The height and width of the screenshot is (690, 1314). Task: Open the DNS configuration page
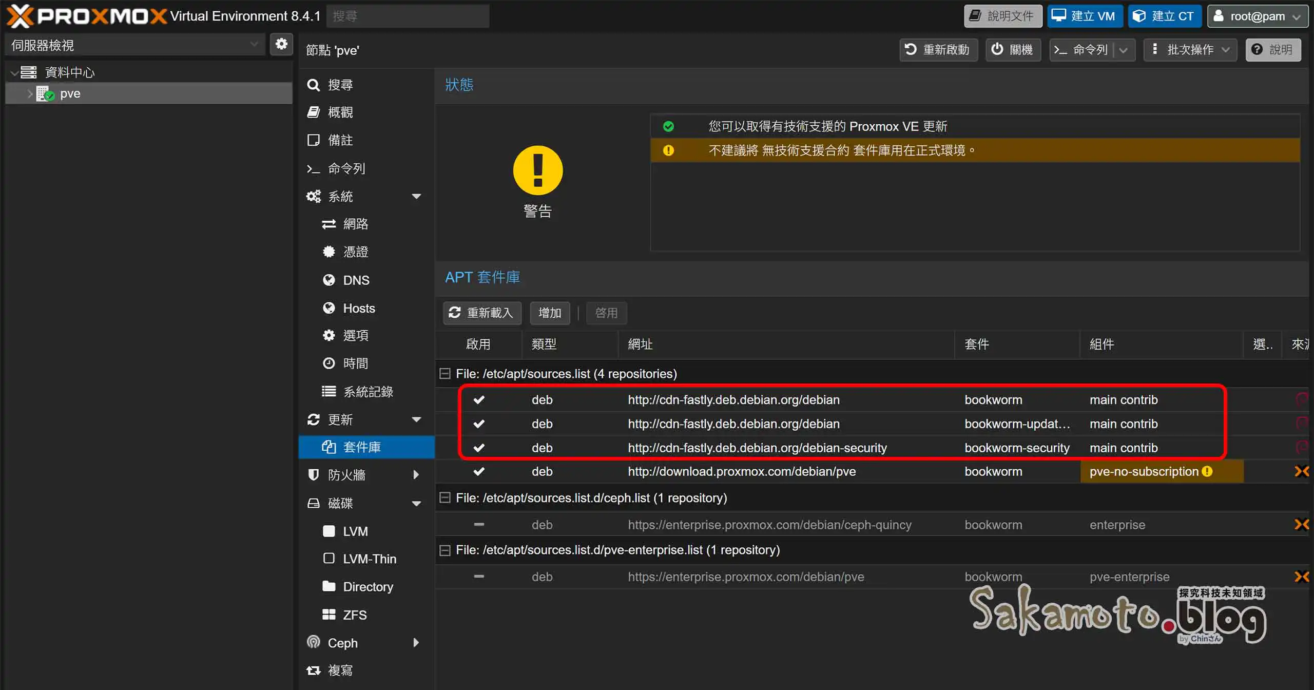coord(356,280)
